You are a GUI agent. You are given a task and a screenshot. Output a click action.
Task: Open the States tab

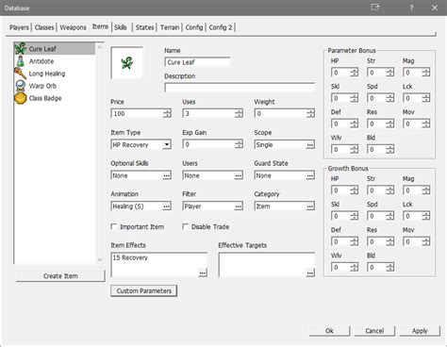(x=144, y=27)
